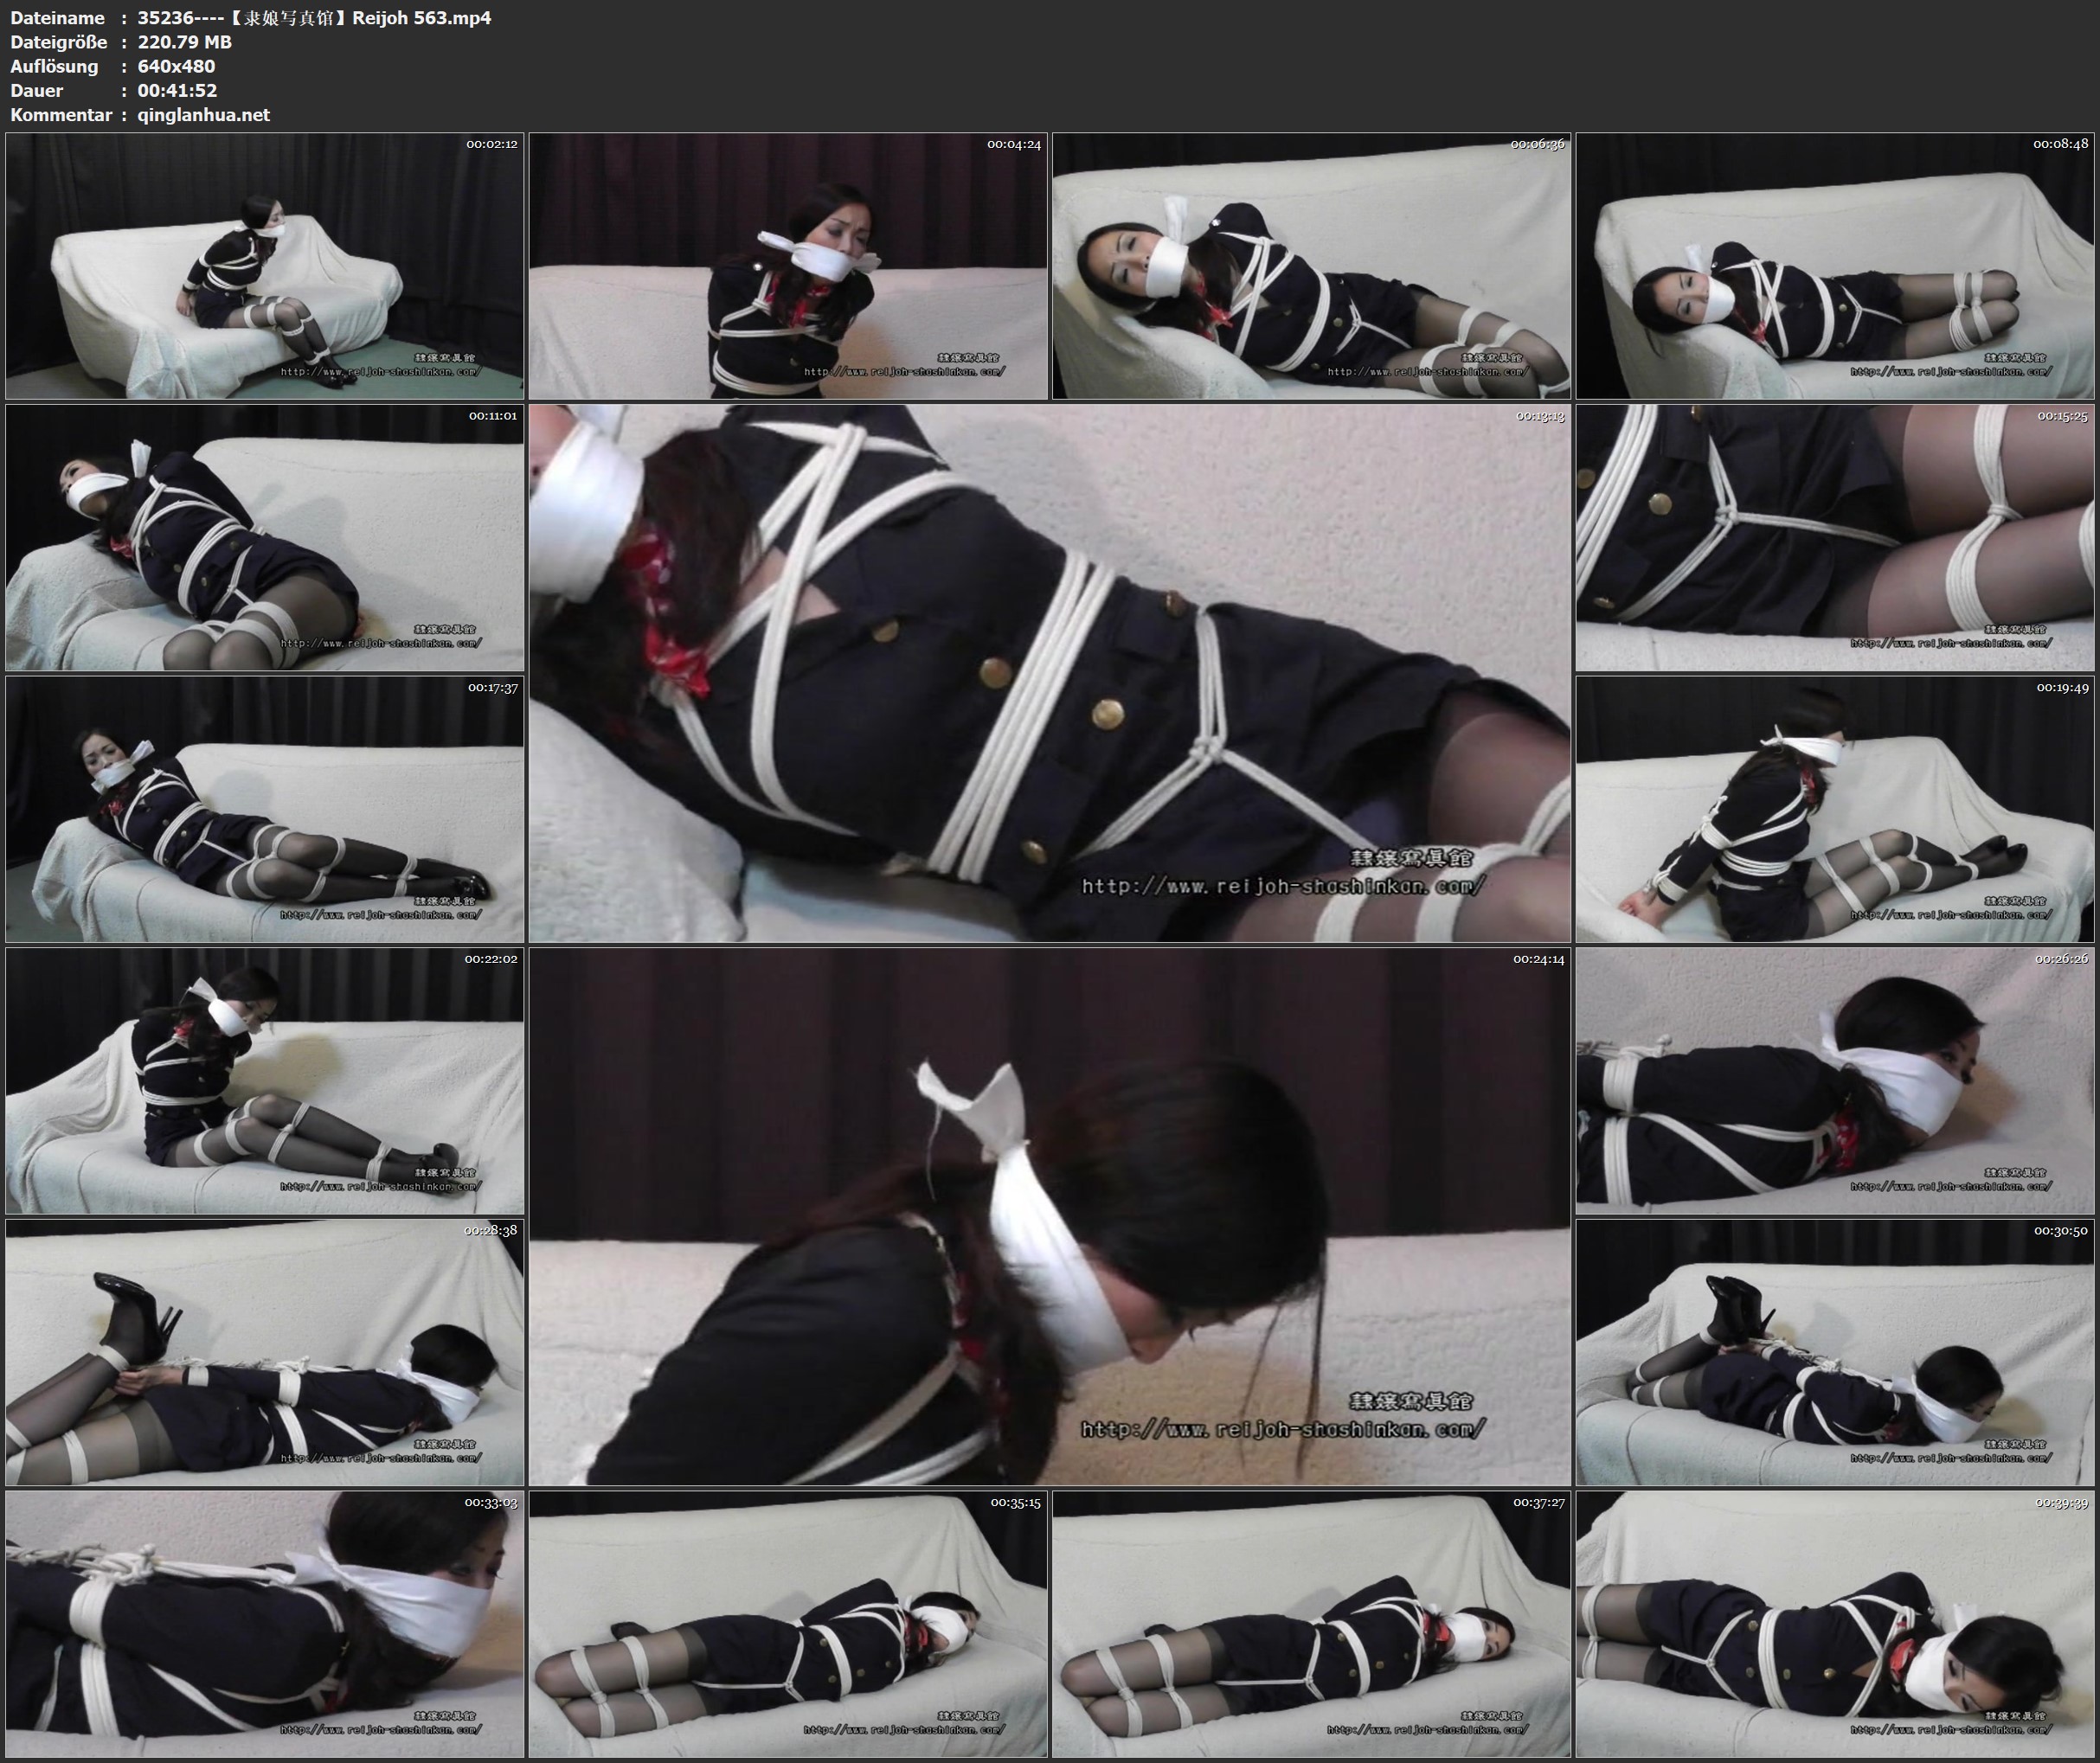The image size is (2100, 1763).
Task: Click the thumbnail at 00:28:38
Action: (264, 1352)
